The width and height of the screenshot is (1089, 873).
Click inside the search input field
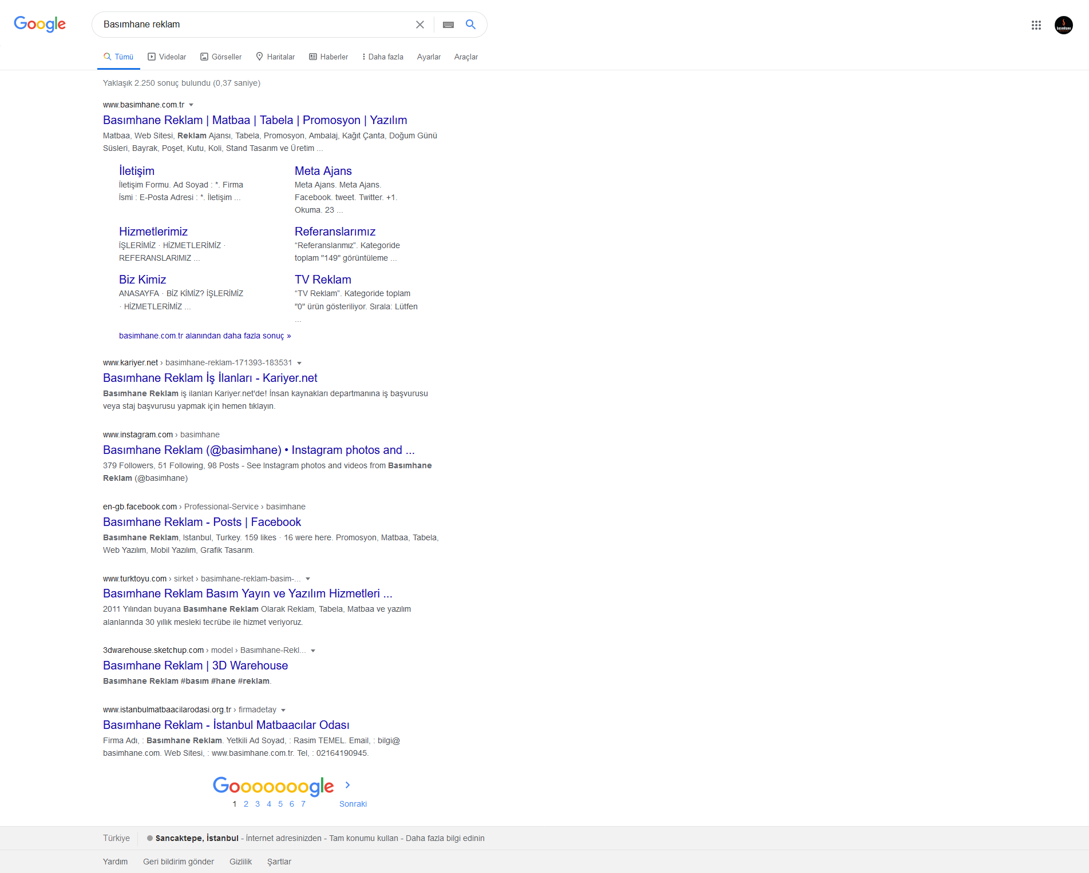tap(256, 25)
